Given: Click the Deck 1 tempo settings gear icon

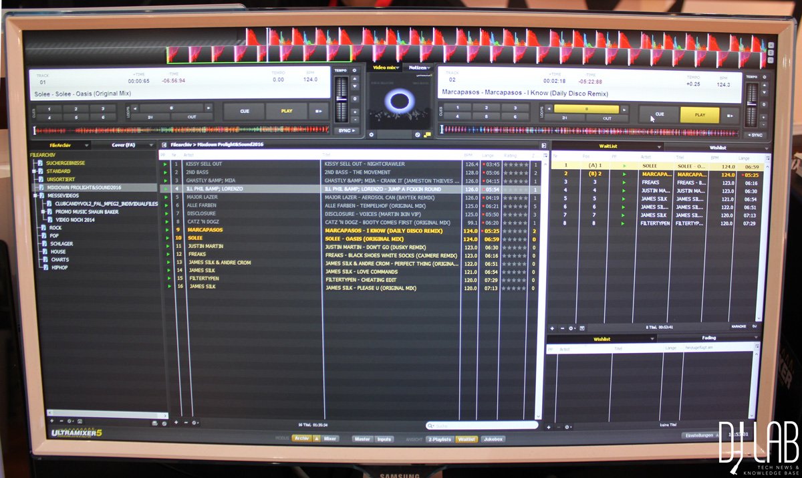Looking at the screenshot, I should [x=354, y=70].
